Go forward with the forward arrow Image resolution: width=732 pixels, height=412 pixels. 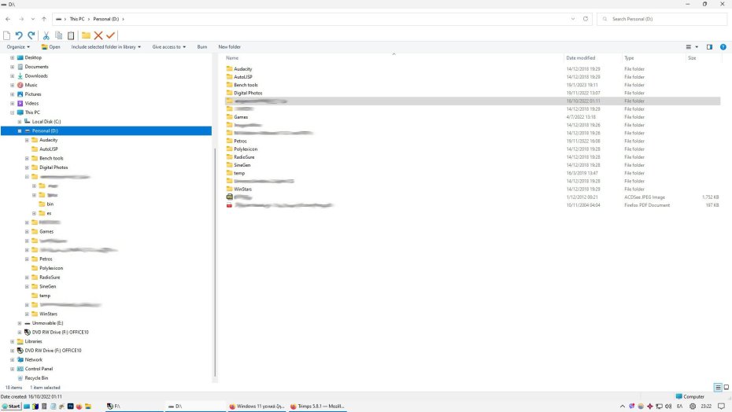click(x=21, y=19)
